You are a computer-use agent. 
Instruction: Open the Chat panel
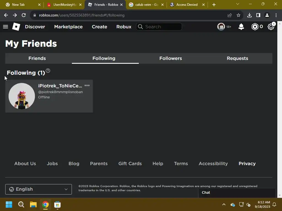[x=237, y=193]
